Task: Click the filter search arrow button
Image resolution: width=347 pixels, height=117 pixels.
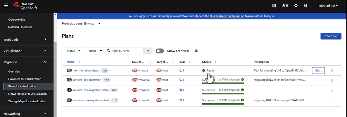Action: [148, 51]
